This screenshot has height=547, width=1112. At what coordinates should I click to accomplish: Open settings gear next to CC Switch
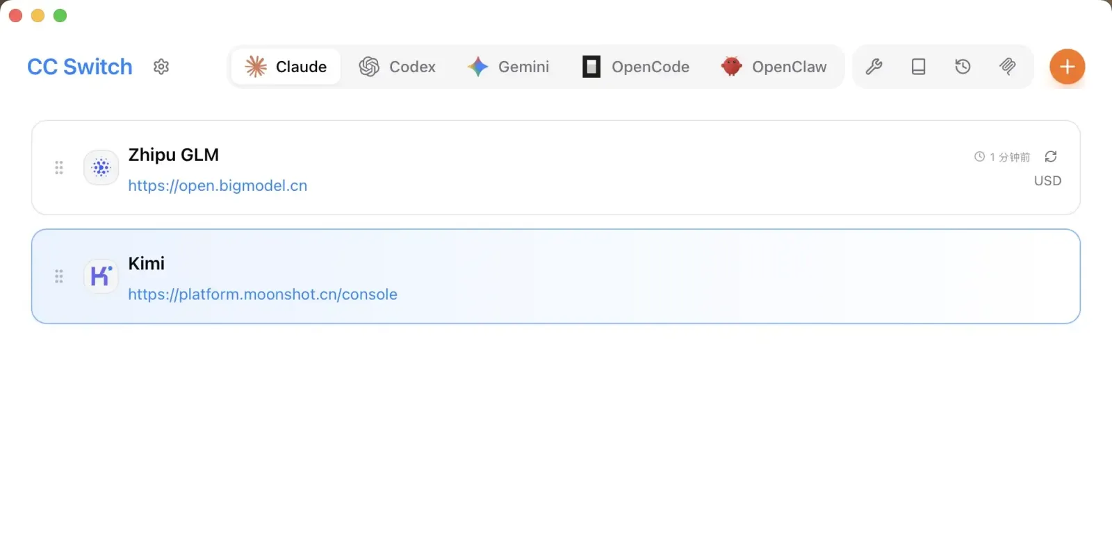tap(161, 67)
